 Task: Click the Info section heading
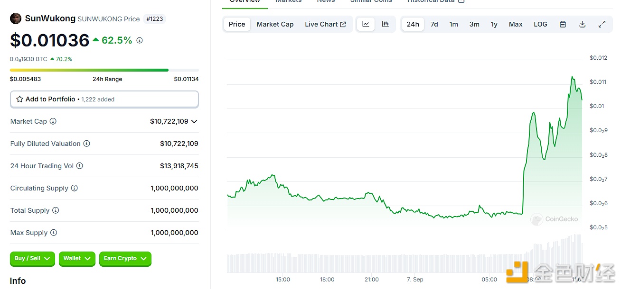(18, 281)
